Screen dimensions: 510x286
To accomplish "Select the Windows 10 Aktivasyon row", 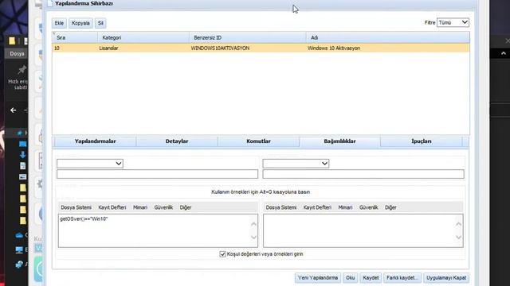I will pos(261,48).
